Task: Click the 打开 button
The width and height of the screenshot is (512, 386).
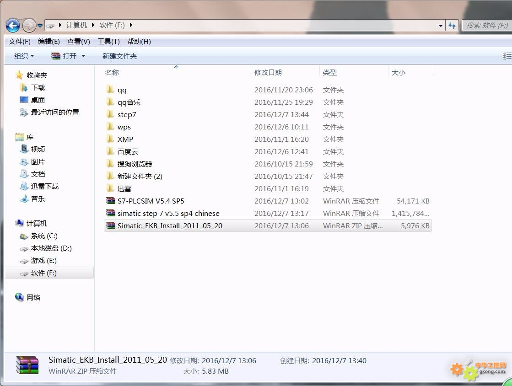Action: 65,56
